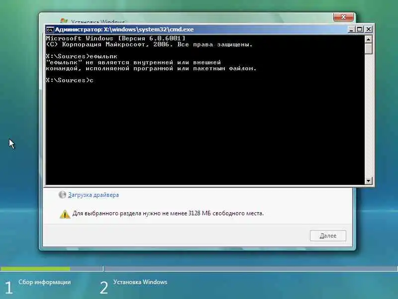Click the Microsoft Windows version line
This screenshot has width=398, height=299.
[x=115, y=38]
